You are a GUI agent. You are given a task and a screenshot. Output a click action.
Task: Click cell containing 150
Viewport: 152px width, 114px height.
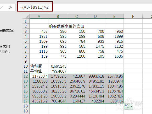(76, 31)
